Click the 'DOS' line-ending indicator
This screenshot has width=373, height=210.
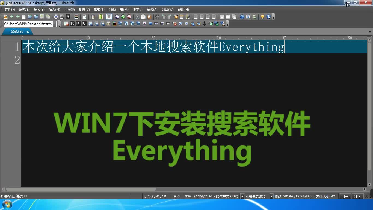click(x=176, y=196)
